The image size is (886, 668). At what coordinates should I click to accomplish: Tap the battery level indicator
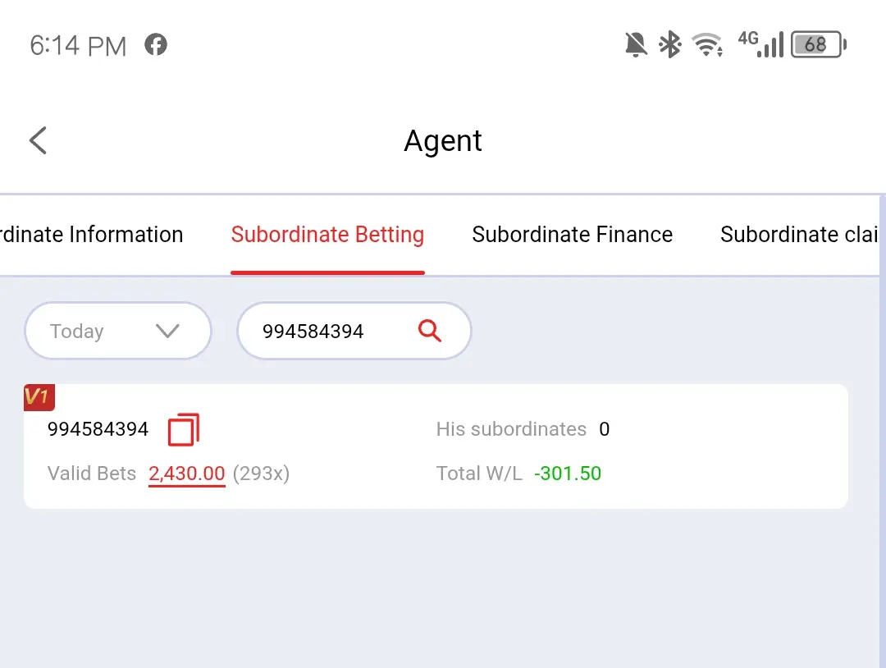819,44
